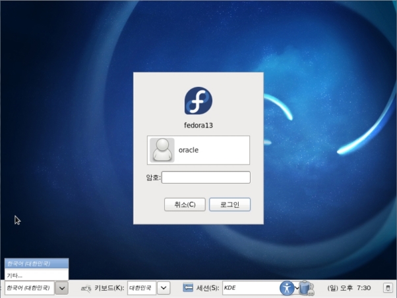Image resolution: width=397 pixels, height=298 pixels.
Task: Open the language combo box 한국어 (대한민국)
Action: click(30, 287)
